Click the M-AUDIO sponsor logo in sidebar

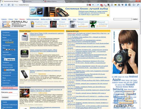pos(9,50)
